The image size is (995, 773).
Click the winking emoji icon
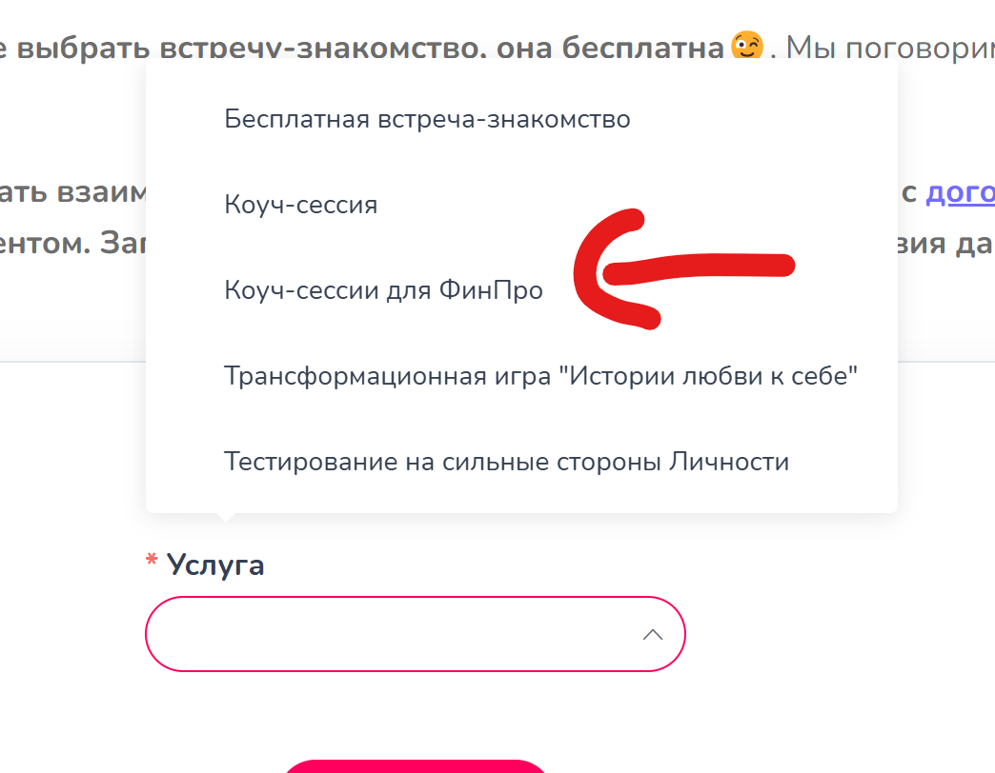click(x=747, y=46)
